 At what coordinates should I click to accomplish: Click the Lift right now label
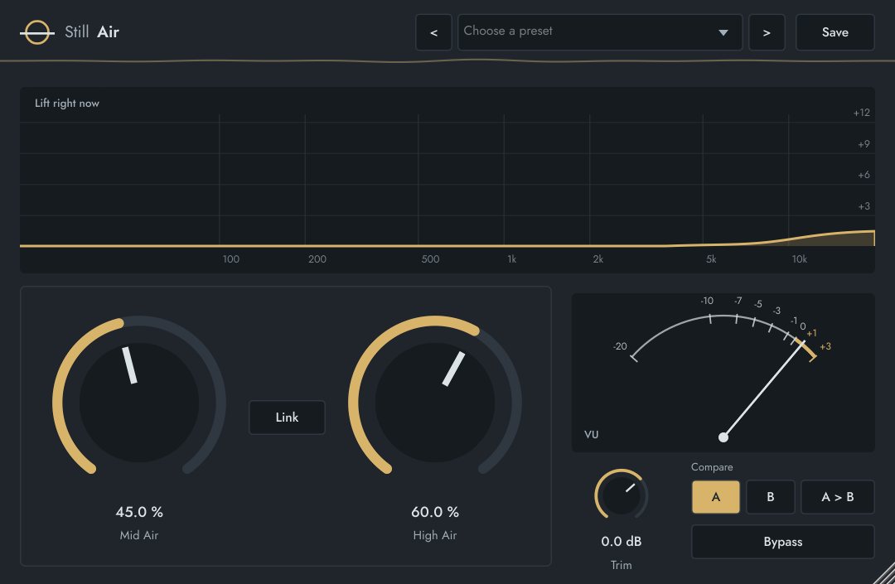(x=67, y=104)
